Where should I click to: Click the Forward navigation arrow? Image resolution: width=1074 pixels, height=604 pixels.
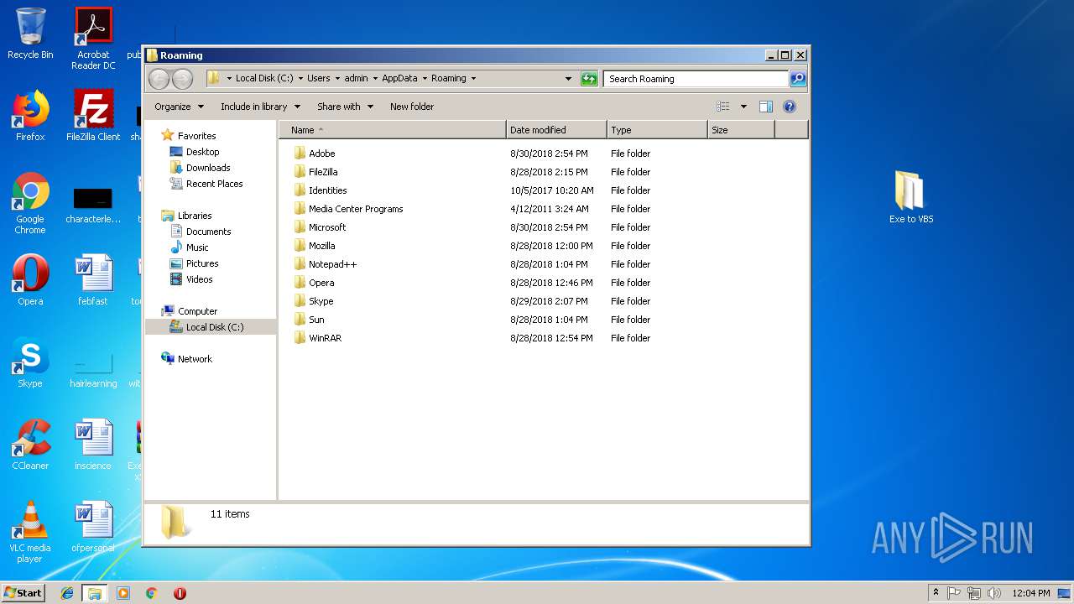(x=182, y=79)
